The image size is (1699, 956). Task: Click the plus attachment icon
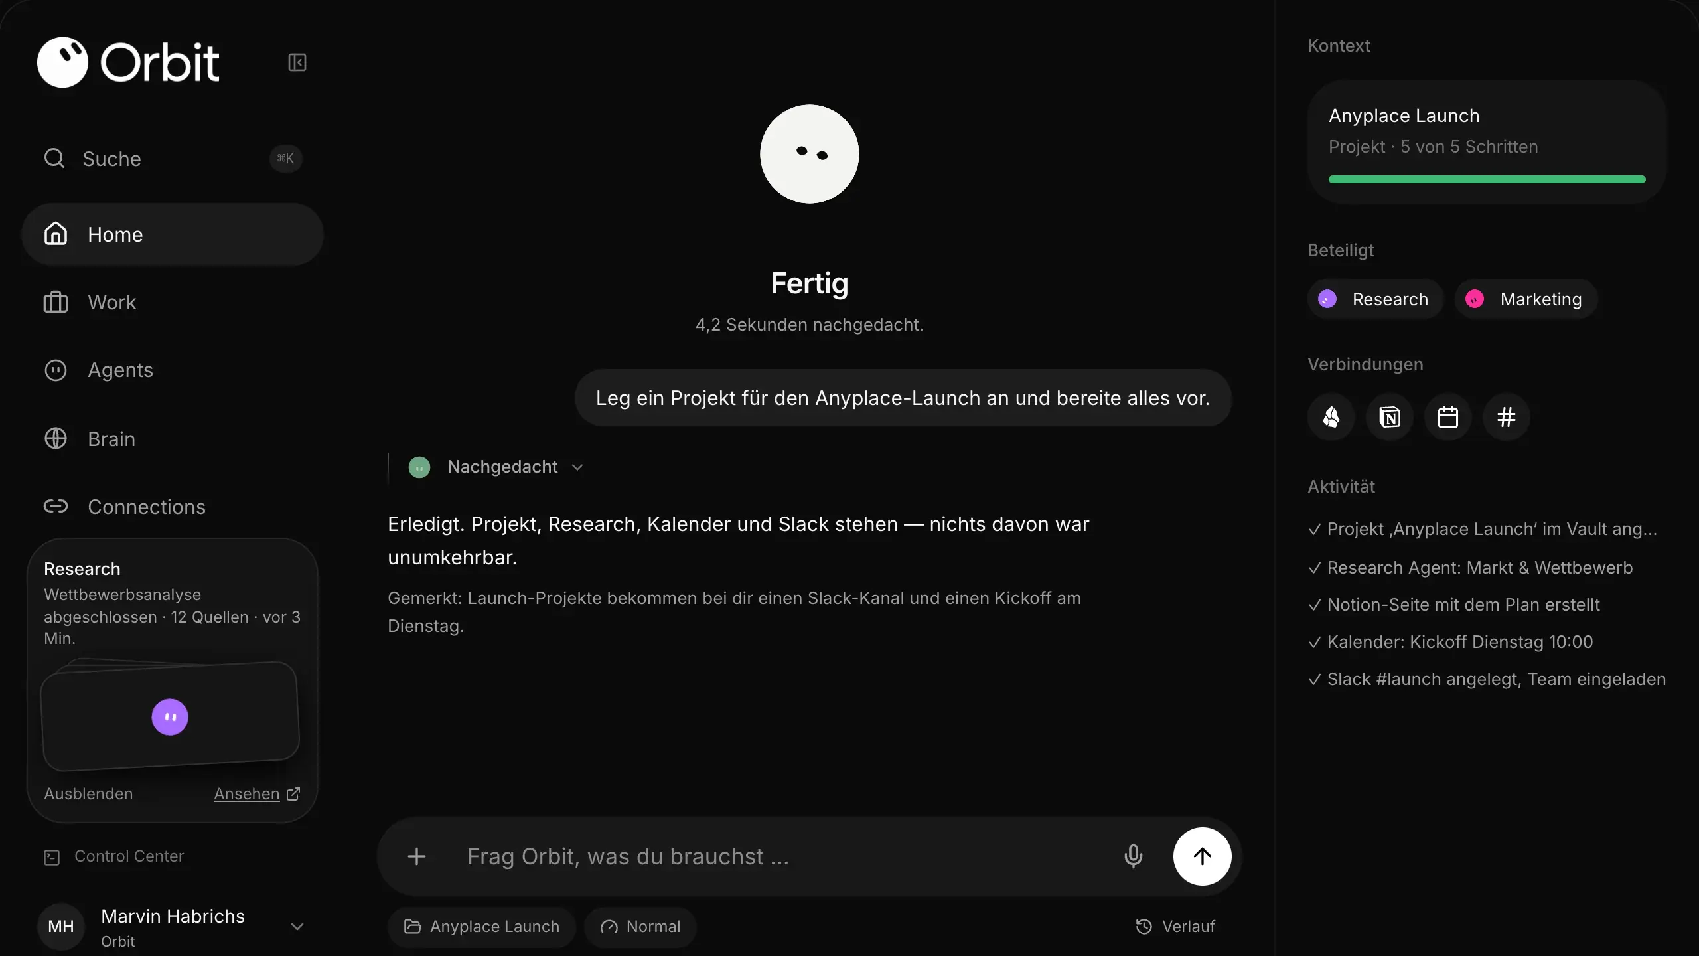pos(417,856)
